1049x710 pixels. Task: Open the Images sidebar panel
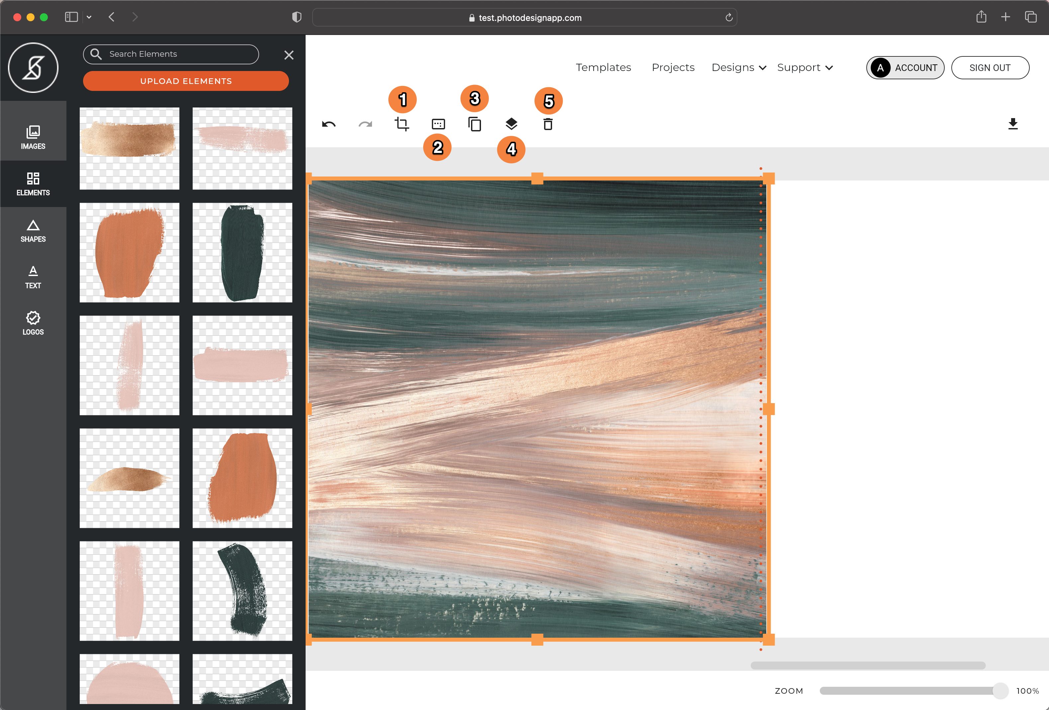(33, 137)
